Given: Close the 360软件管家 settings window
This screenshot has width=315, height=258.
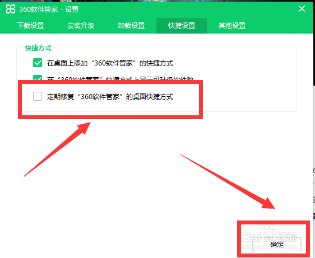Looking at the screenshot, I should [302, 9].
